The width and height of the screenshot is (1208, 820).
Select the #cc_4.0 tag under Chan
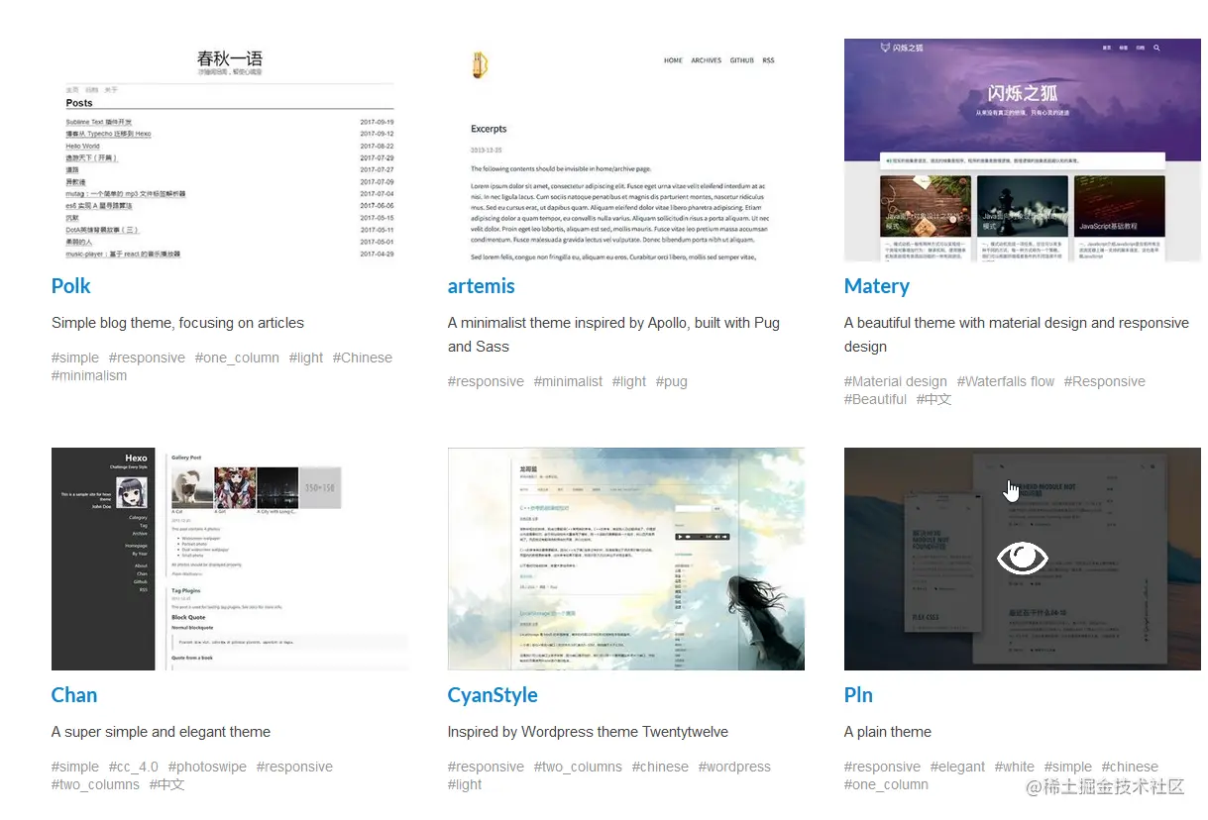point(134,767)
